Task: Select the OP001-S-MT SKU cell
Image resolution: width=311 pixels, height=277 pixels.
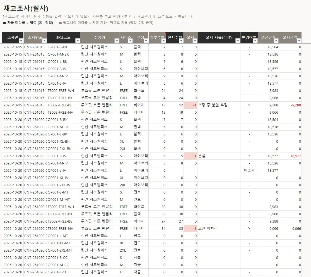Action: 64,192
